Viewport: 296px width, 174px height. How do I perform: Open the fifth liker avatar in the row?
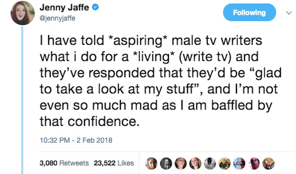pyautogui.click(x=209, y=163)
